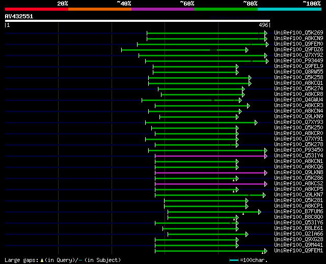Click the purple alignment bar for A8KCS2
This screenshot has height=264, width=326.
coord(210,184)
